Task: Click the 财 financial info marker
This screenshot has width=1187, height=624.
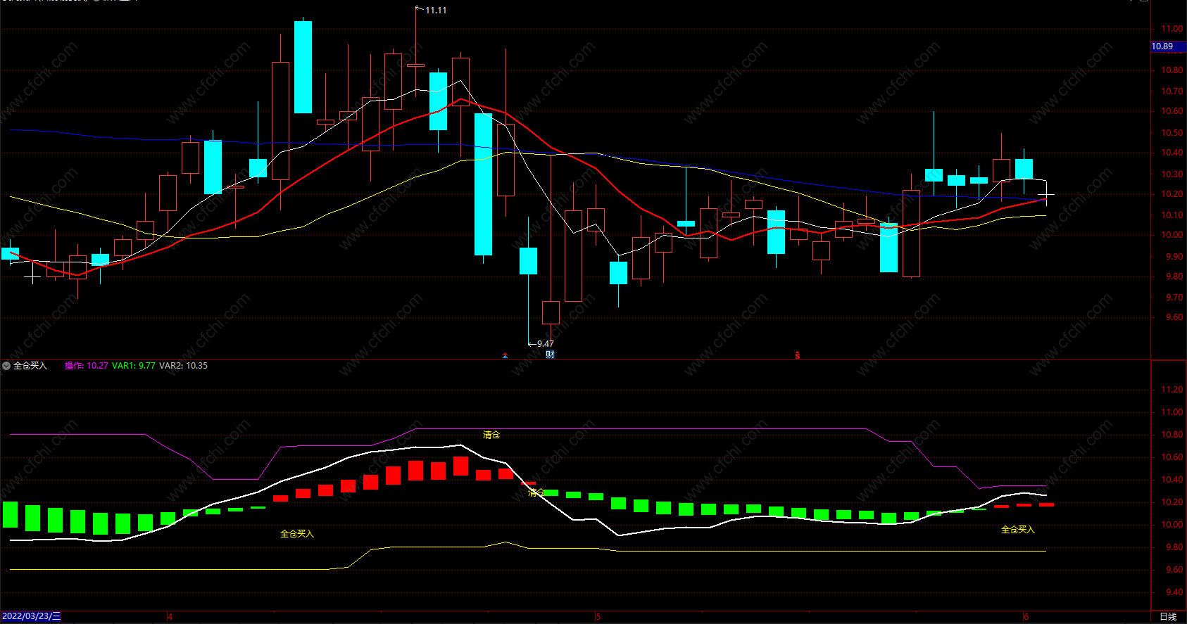Action: [550, 355]
